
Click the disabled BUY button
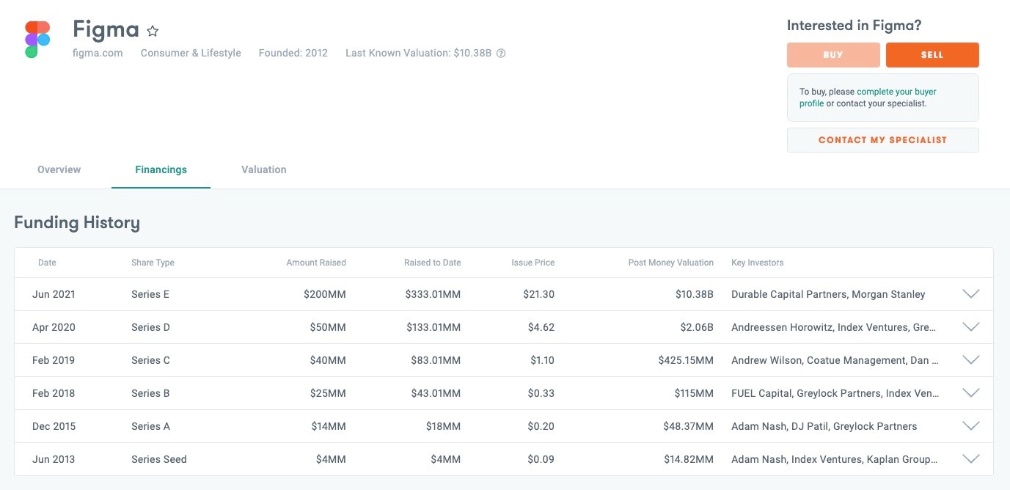[833, 54]
